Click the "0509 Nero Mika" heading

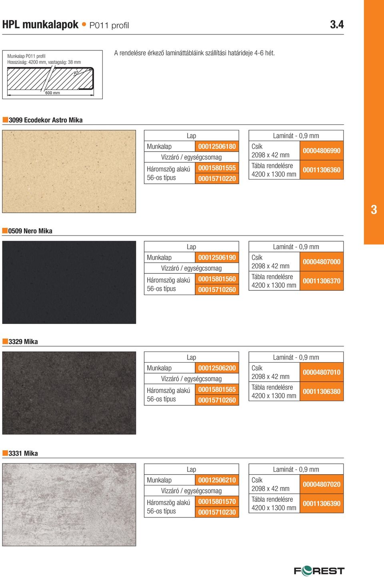click(x=30, y=231)
